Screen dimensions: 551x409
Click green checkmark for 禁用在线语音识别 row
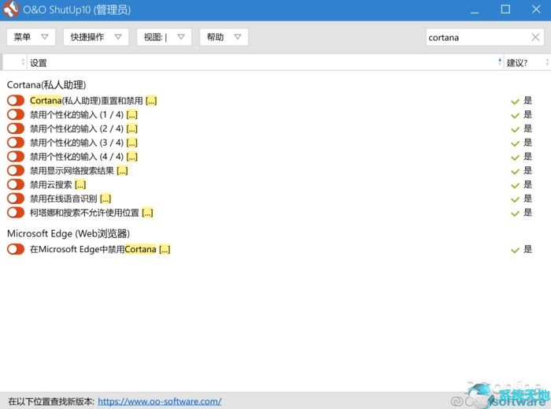point(515,199)
